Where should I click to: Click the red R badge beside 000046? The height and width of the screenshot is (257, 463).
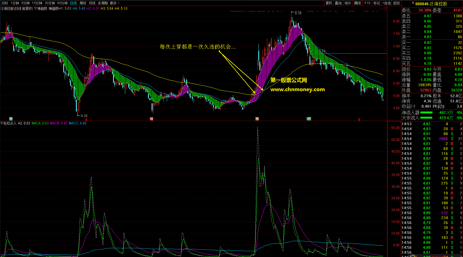point(413,3)
